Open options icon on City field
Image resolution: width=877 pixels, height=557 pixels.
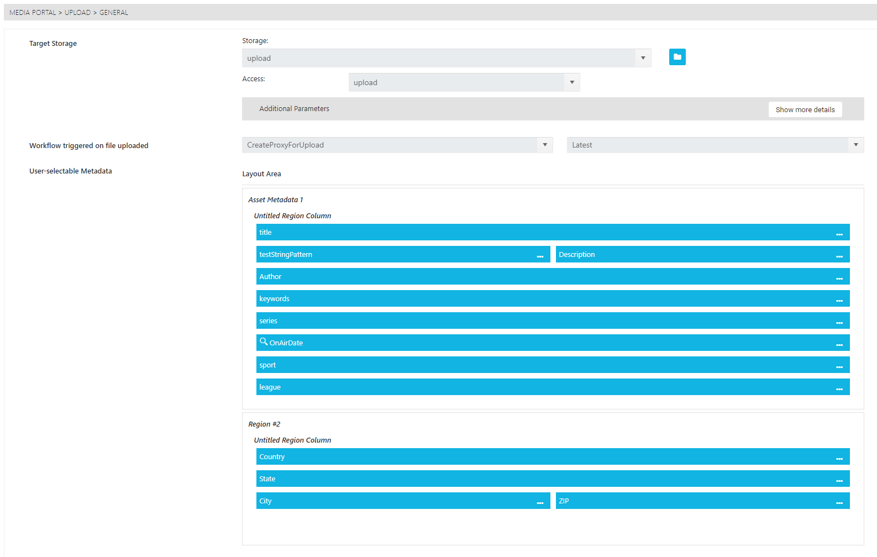539,502
